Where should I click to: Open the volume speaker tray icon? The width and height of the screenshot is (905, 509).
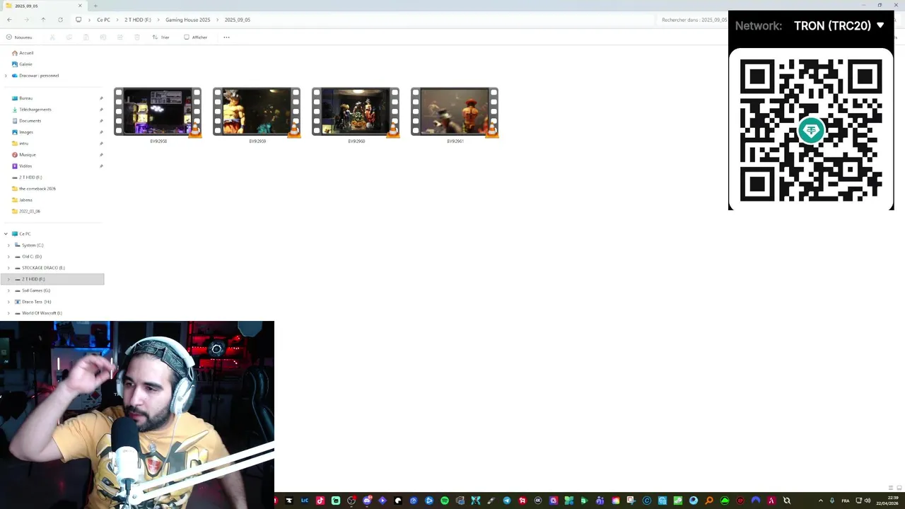coord(867,501)
